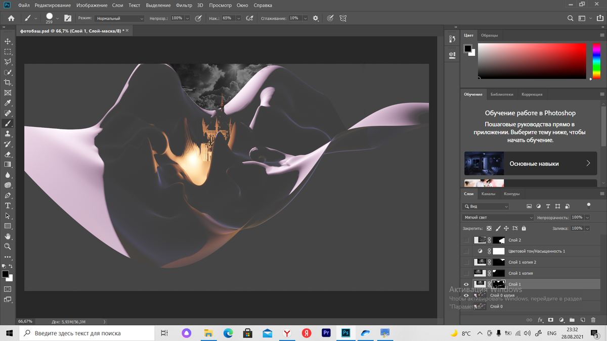
Task: Select the Gradient tool
Action: click(8, 164)
